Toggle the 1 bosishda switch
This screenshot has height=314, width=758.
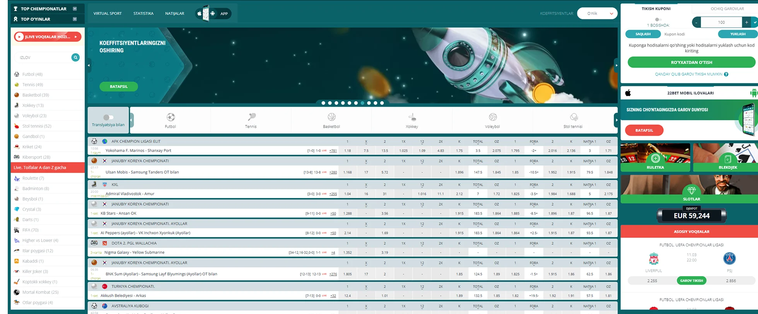click(658, 19)
